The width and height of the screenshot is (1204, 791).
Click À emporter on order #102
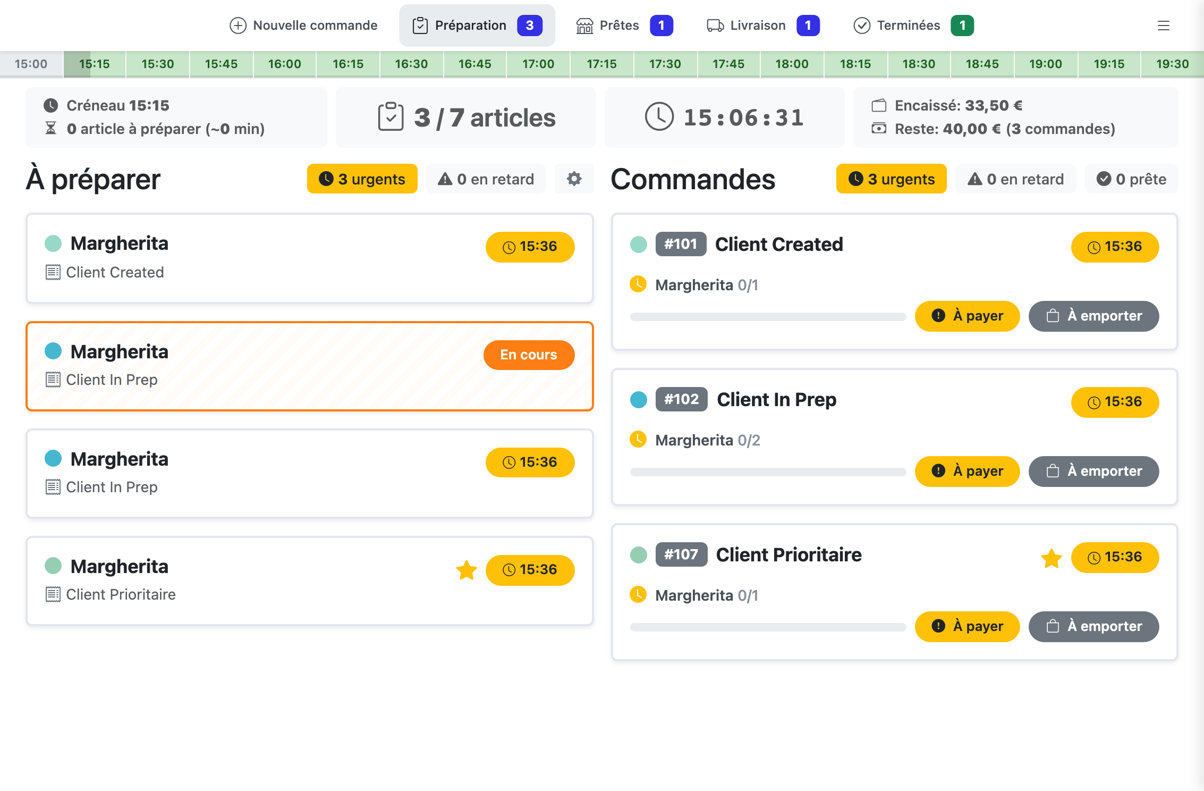pos(1093,471)
